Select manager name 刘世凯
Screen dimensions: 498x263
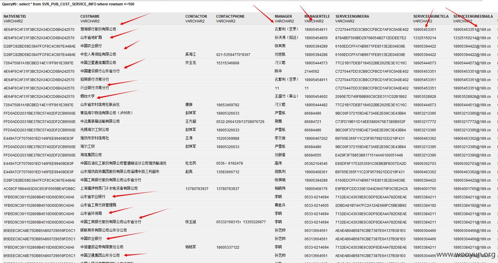tap(280, 54)
